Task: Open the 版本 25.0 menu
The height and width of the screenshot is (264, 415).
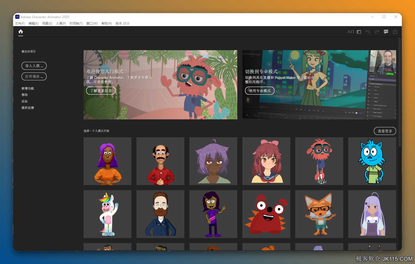Action: 122,23
